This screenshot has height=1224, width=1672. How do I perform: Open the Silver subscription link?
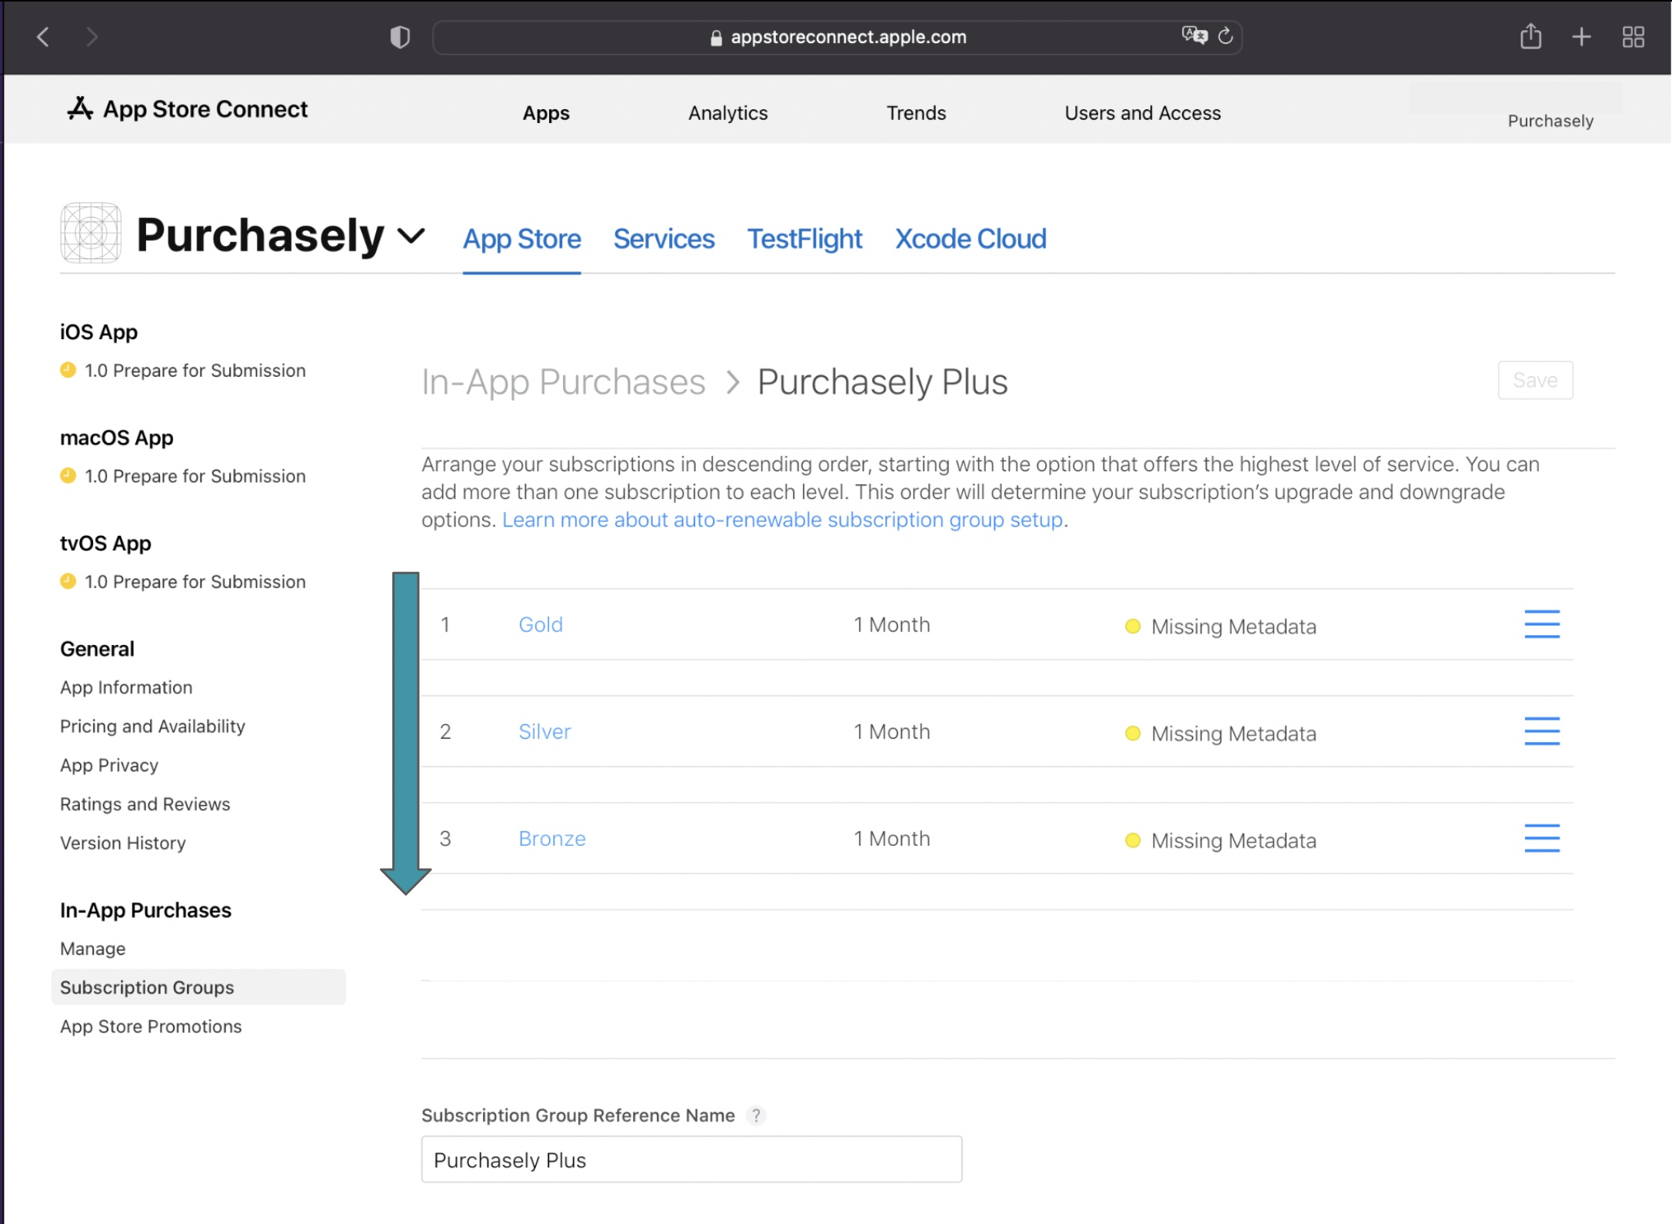pos(545,731)
